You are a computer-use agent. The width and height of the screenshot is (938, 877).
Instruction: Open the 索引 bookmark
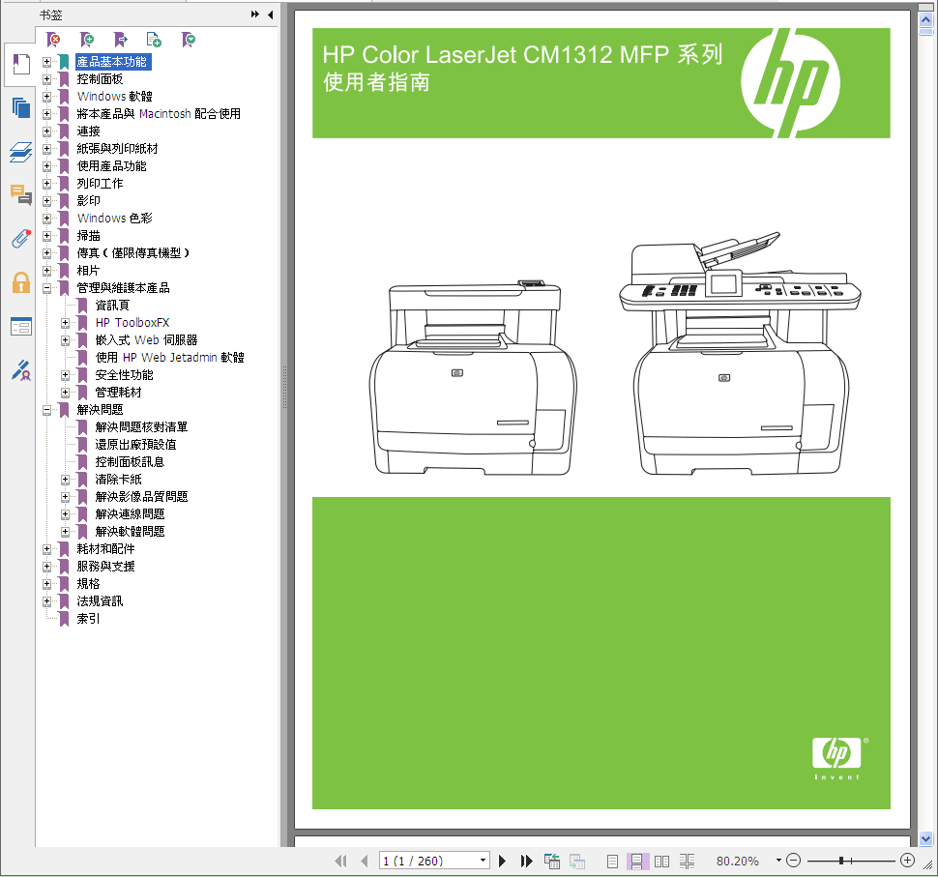pos(89,619)
